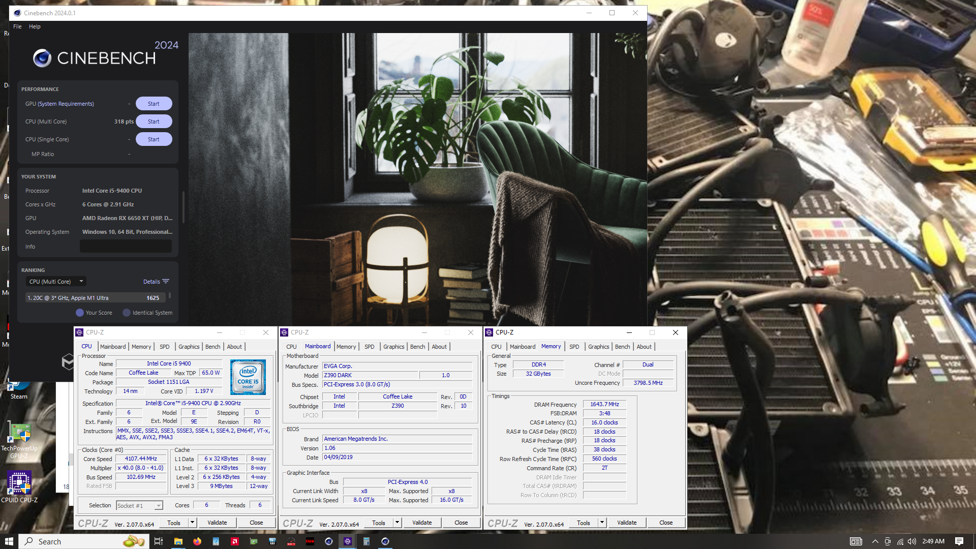Open the Socket #1 selection dropdown
This screenshot has height=549, width=976.
[x=139, y=505]
